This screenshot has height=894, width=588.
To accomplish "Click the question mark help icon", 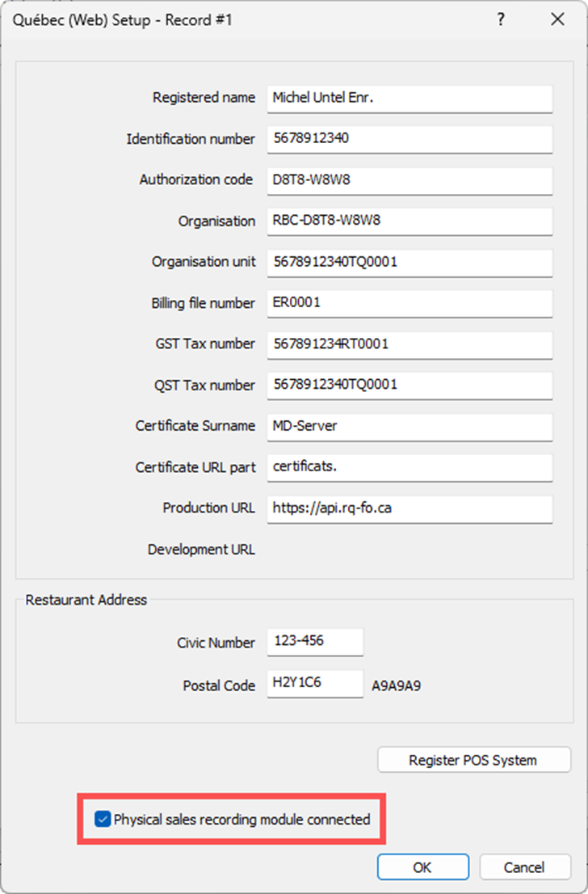I will [500, 20].
